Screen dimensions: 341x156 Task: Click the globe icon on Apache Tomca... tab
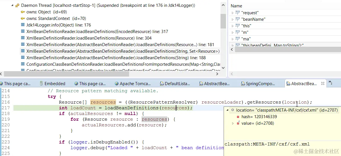pos(117,84)
